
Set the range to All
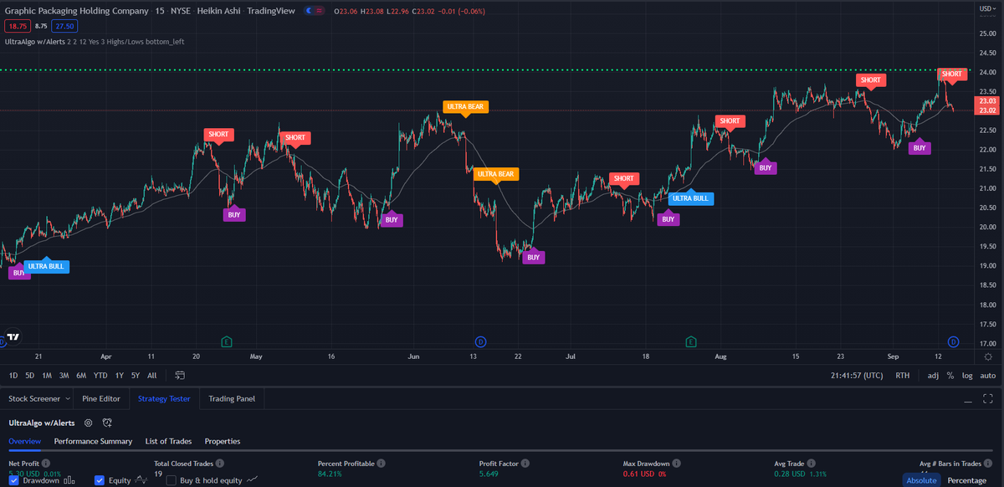pyautogui.click(x=152, y=376)
